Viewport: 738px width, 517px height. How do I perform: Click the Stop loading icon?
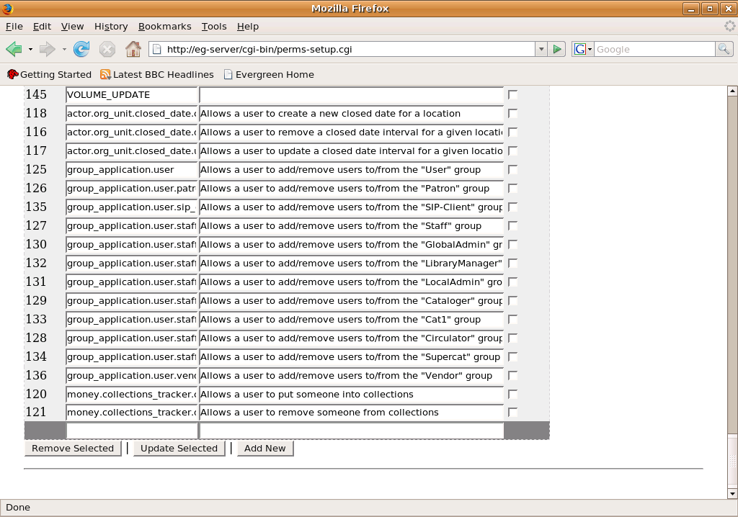point(107,49)
